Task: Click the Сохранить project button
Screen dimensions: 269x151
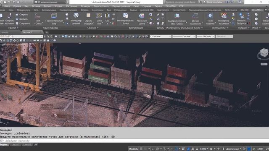Action: click(23, 23)
